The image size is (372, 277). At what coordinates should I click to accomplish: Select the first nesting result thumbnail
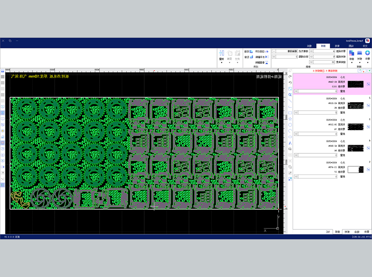(355, 84)
